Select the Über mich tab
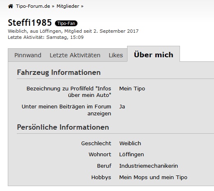The width and height of the screenshot is (214, 191). [153, 55]
